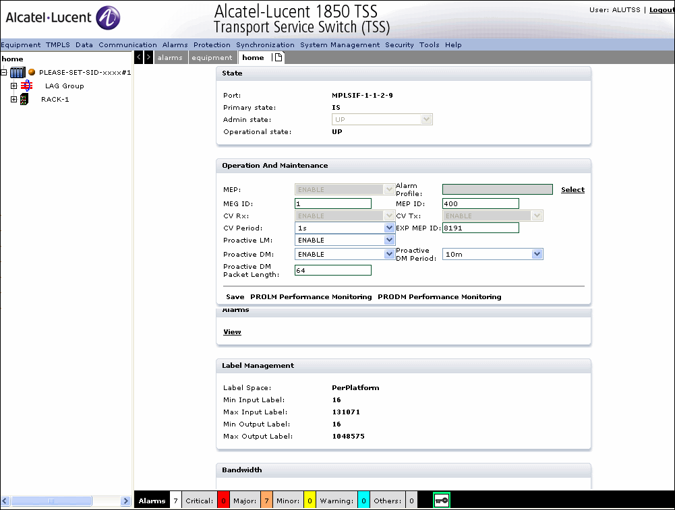Click the total Alarms count box

coord(175,501)
